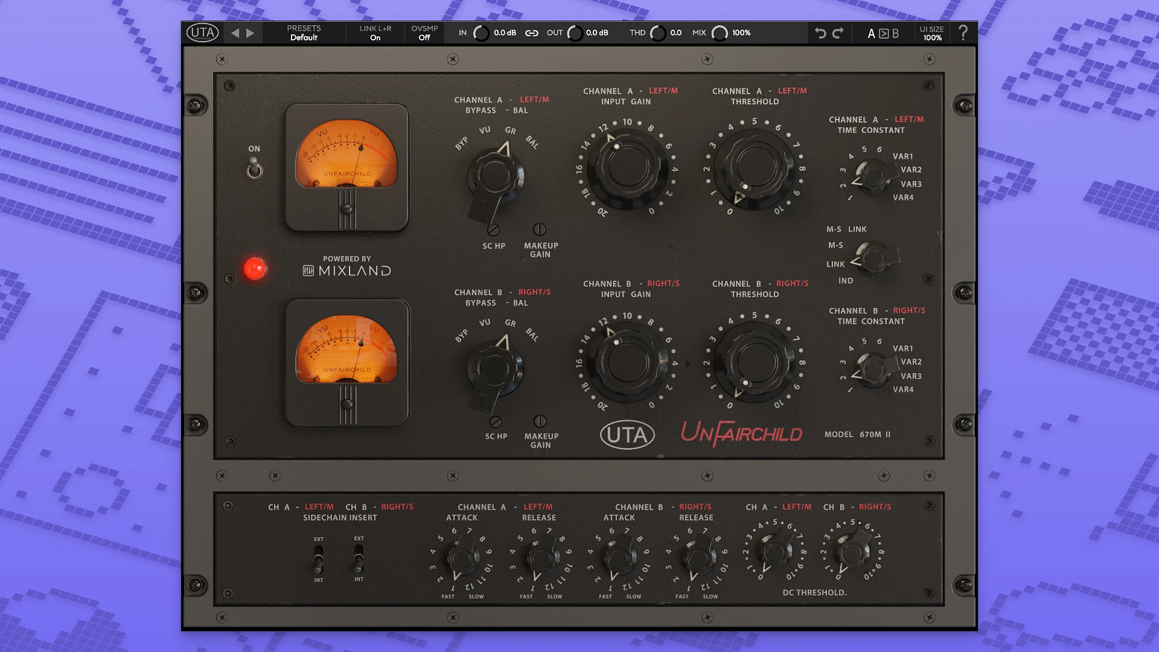This screenshot has height=652, width=1159.
Task: Click the redo arrow icon
Action: [839, 33]
